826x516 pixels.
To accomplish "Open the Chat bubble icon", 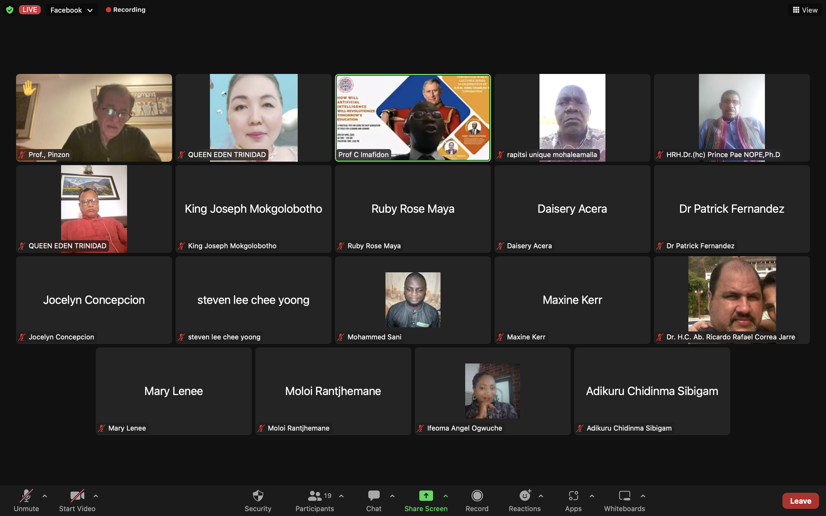I will 374,496.
